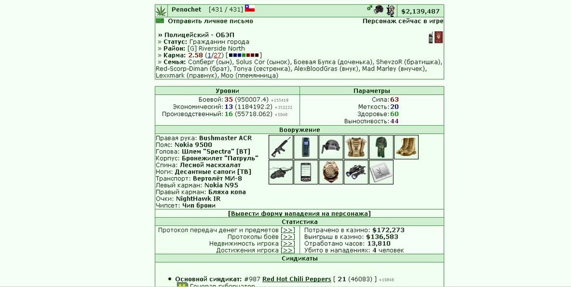Click the 'Шлем "Spectra" [BT]' text

click(216, 151)
